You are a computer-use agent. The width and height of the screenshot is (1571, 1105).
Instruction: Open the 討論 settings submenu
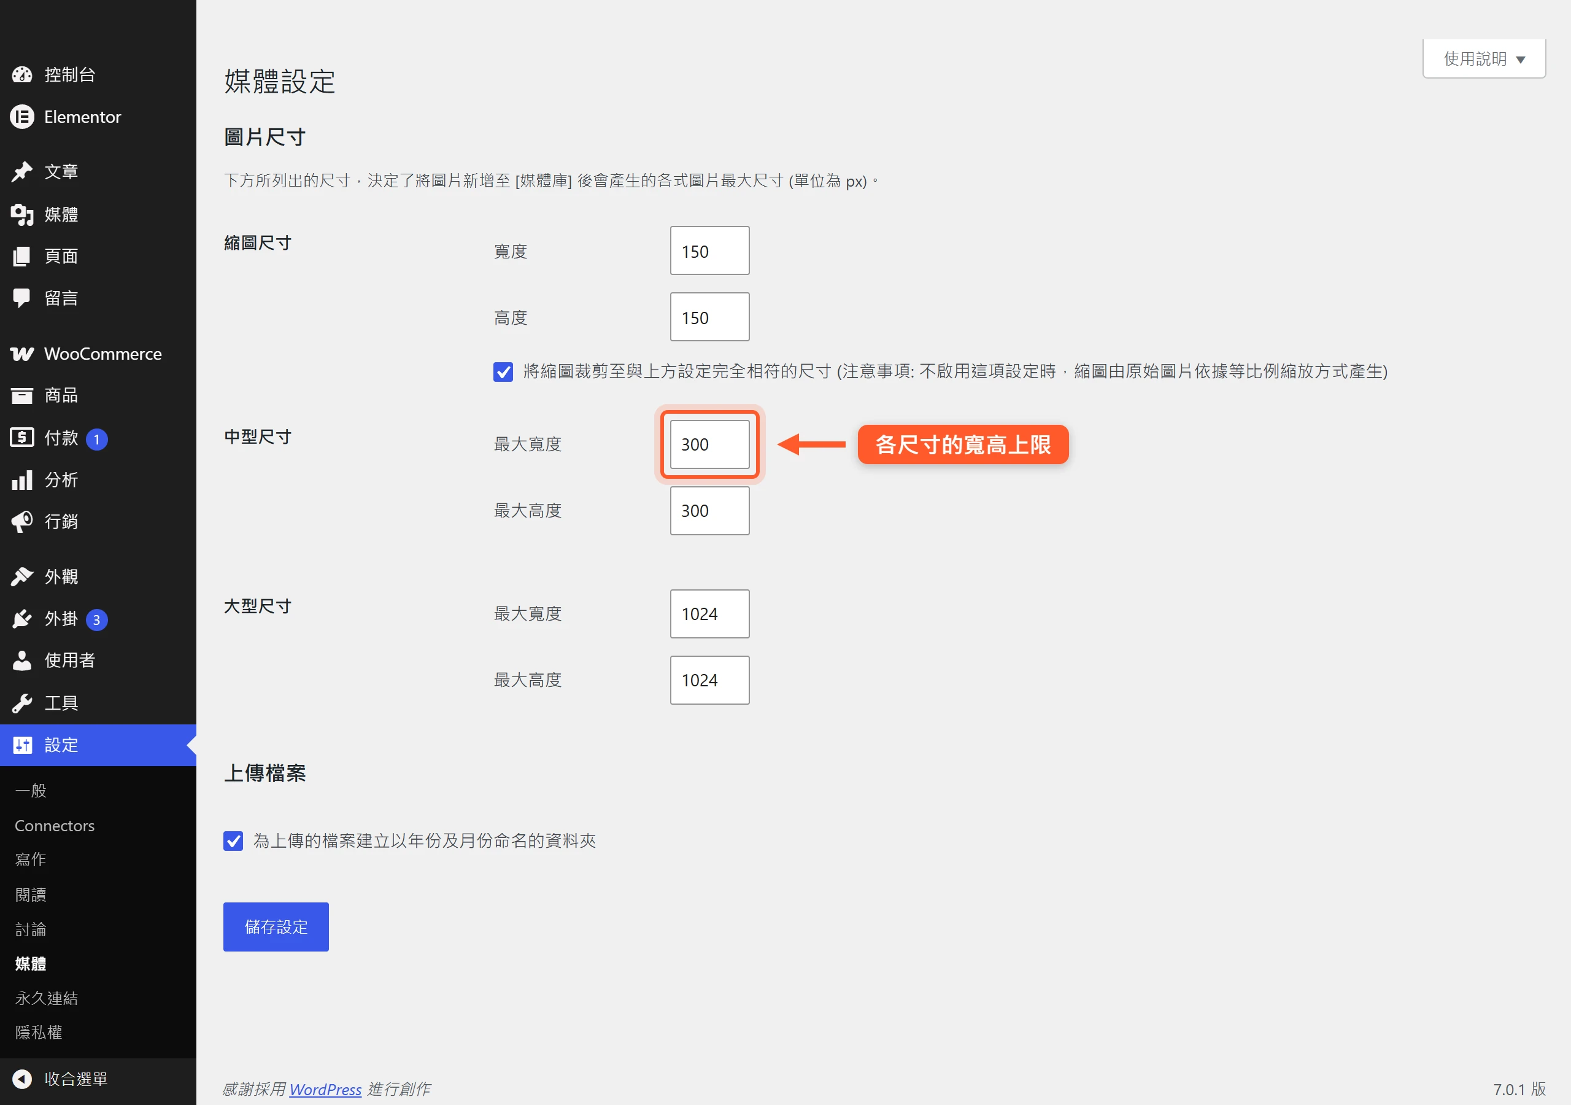click(x=31, y=929)
